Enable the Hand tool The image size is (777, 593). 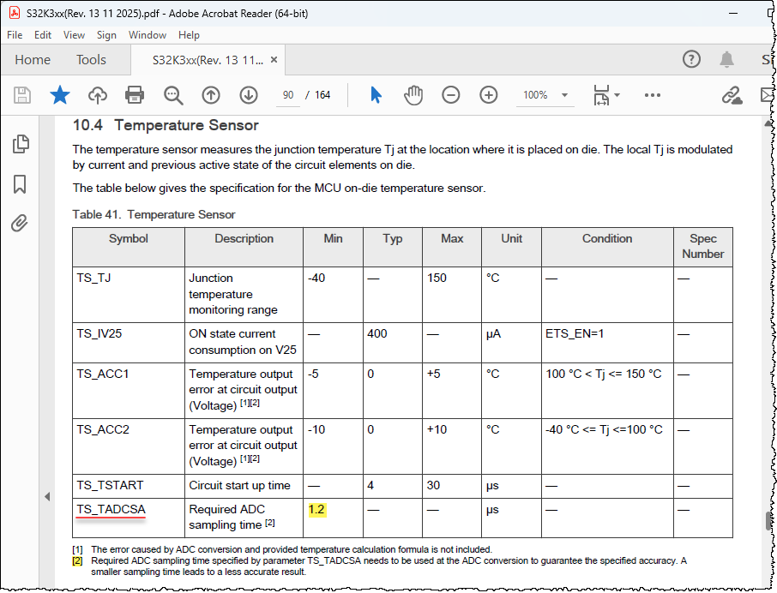click(x=413, y=95)
